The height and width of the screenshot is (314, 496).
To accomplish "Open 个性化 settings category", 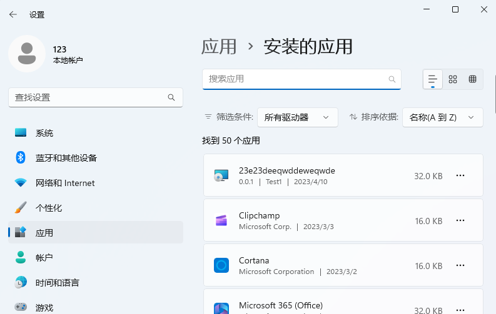I will pyautogui.click(x=96, y=208).
